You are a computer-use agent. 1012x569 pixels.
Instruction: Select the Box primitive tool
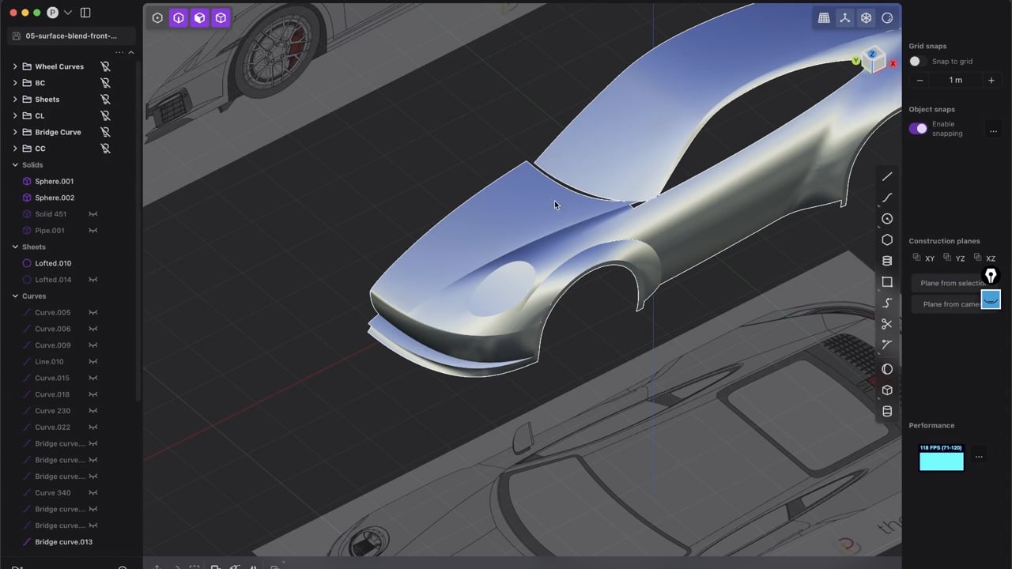click(x=887, y=390)
